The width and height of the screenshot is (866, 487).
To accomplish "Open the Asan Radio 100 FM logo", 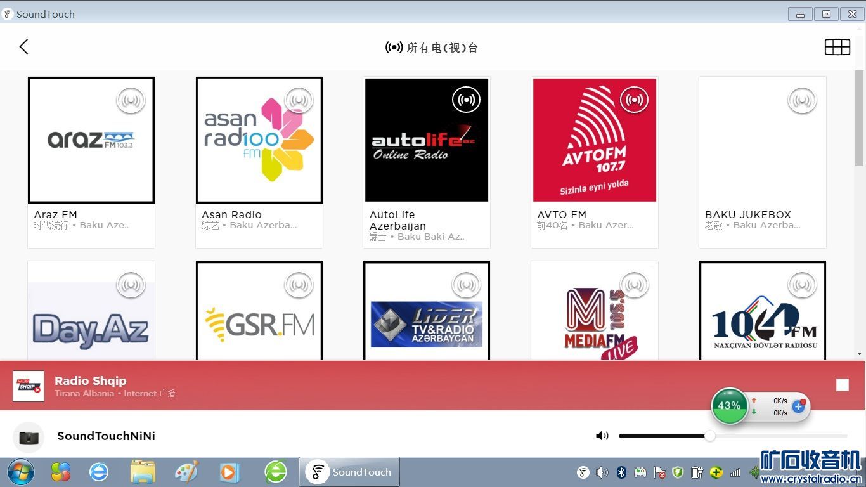I will click(x=259, y=140).
